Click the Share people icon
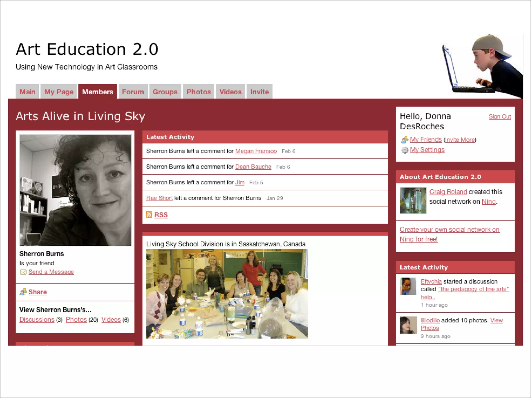 23,292
